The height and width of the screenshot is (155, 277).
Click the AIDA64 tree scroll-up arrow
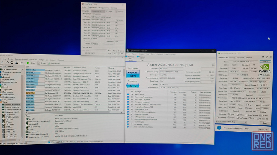pos(22,70)
